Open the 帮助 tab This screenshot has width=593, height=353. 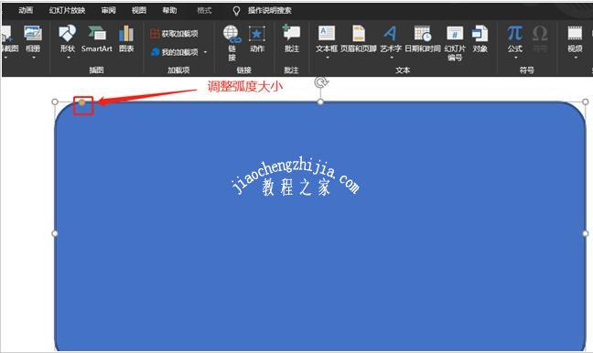(169, 10)
